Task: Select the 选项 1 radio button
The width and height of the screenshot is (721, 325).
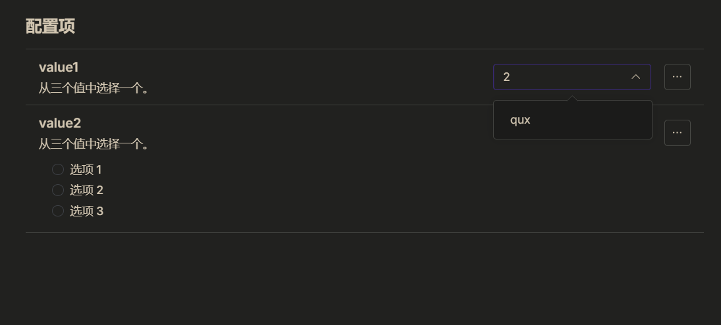Action: 58,170
